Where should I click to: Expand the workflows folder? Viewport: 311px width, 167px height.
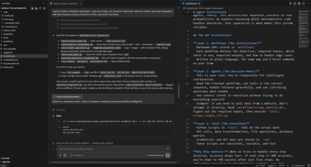click(8, 41)
